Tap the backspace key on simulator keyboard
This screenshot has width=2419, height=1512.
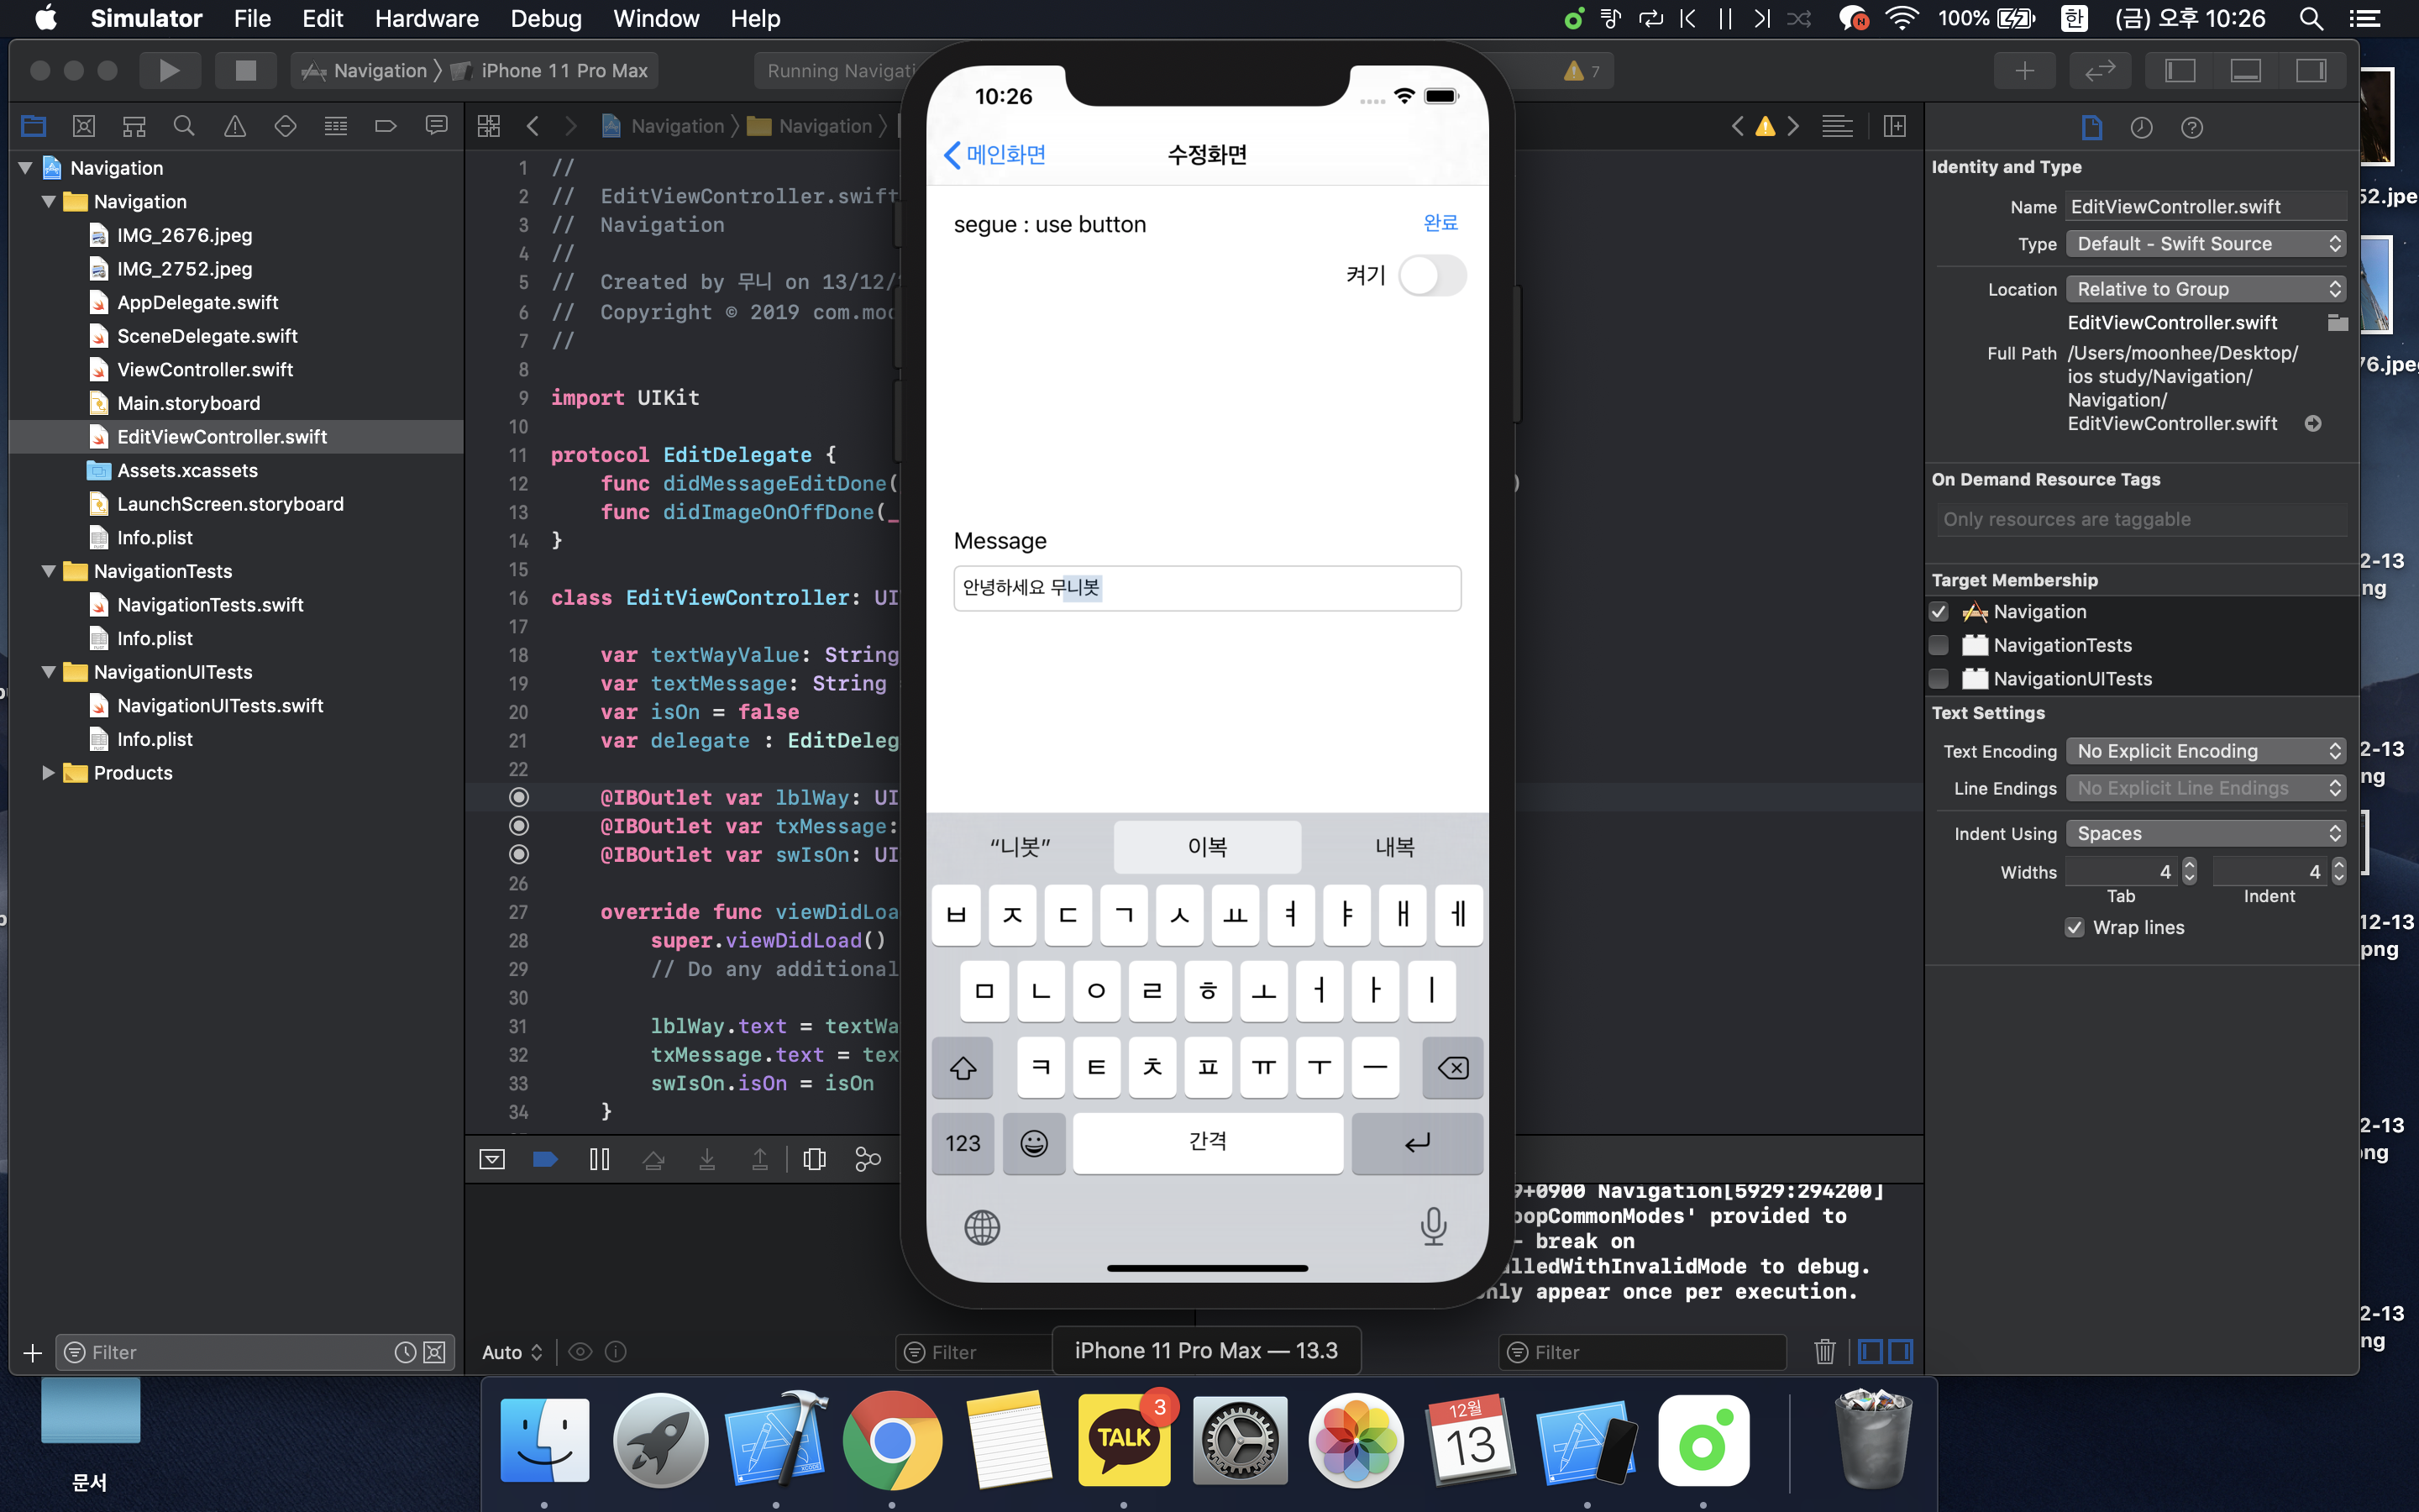tap(1452, 1068)
